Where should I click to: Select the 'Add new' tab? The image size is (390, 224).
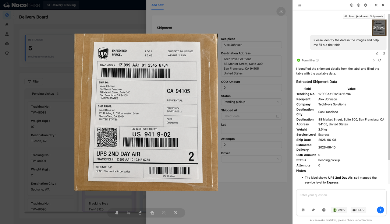158,5
